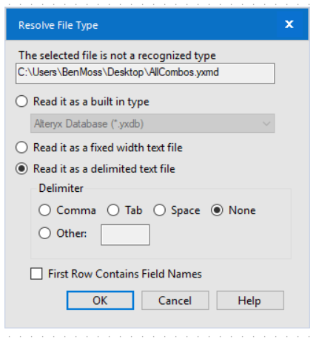Enable First Row Contains Field Names
Viewport: 316px width, 341px height.
(36, 274)
